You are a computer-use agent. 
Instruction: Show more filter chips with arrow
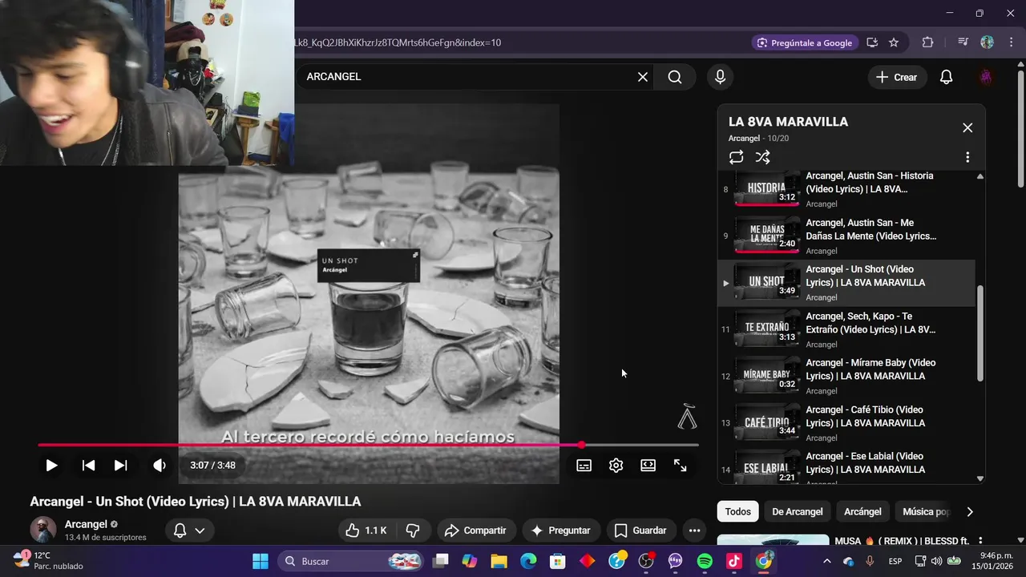pos(970,511)
